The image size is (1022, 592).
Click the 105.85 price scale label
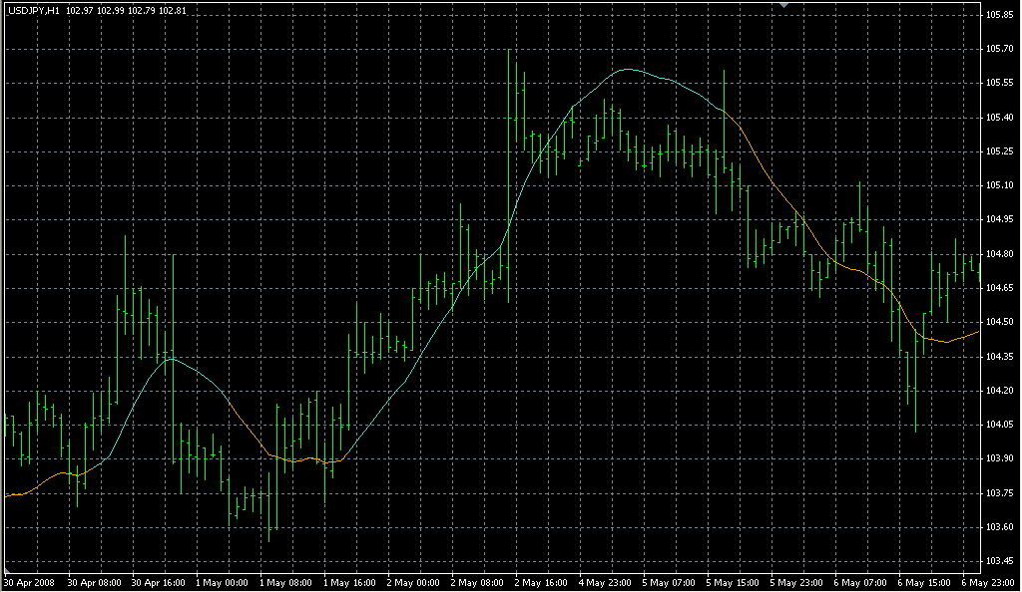tap(999, 15)
